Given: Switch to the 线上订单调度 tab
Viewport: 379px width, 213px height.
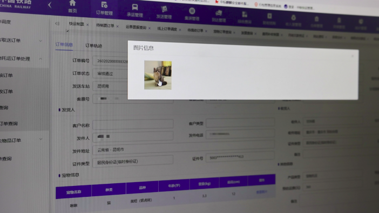Looking at the screenshot, I should coord(167,29).
